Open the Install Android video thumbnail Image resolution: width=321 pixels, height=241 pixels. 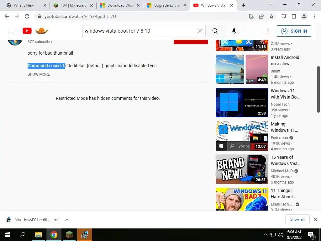pos(242,69)
